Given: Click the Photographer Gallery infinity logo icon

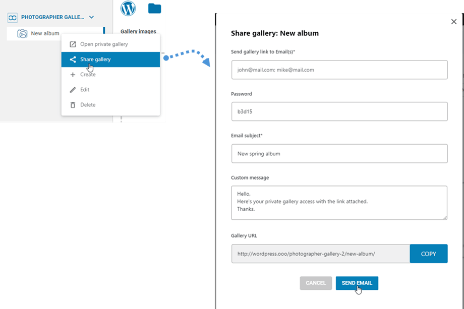Looking at the screenshot, I should (x=13, y=18).
